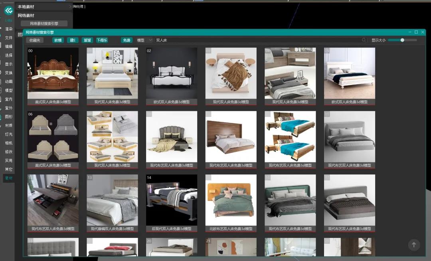Image resolution: width=431 pixels, height=261 pixels.
Task: Toggle the 下得乐 source filter
Action: (x=102, y=40)
